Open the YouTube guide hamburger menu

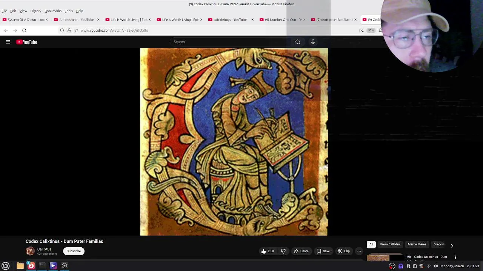pos(8,42)
